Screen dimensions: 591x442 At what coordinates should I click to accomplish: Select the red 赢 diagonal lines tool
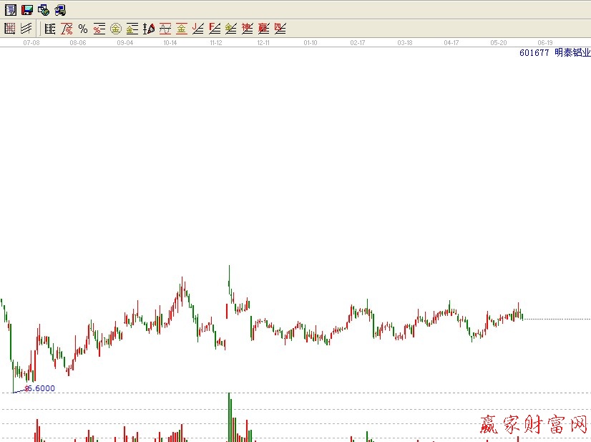click(264, 29)
